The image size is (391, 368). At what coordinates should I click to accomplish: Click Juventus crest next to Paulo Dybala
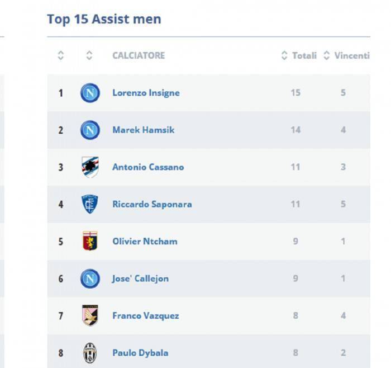tap(89, 353)
